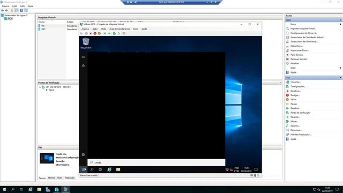The image size is (343, 193).
Task: Click the hamburger menu in VM Start search
Action: tap(83, 57)
